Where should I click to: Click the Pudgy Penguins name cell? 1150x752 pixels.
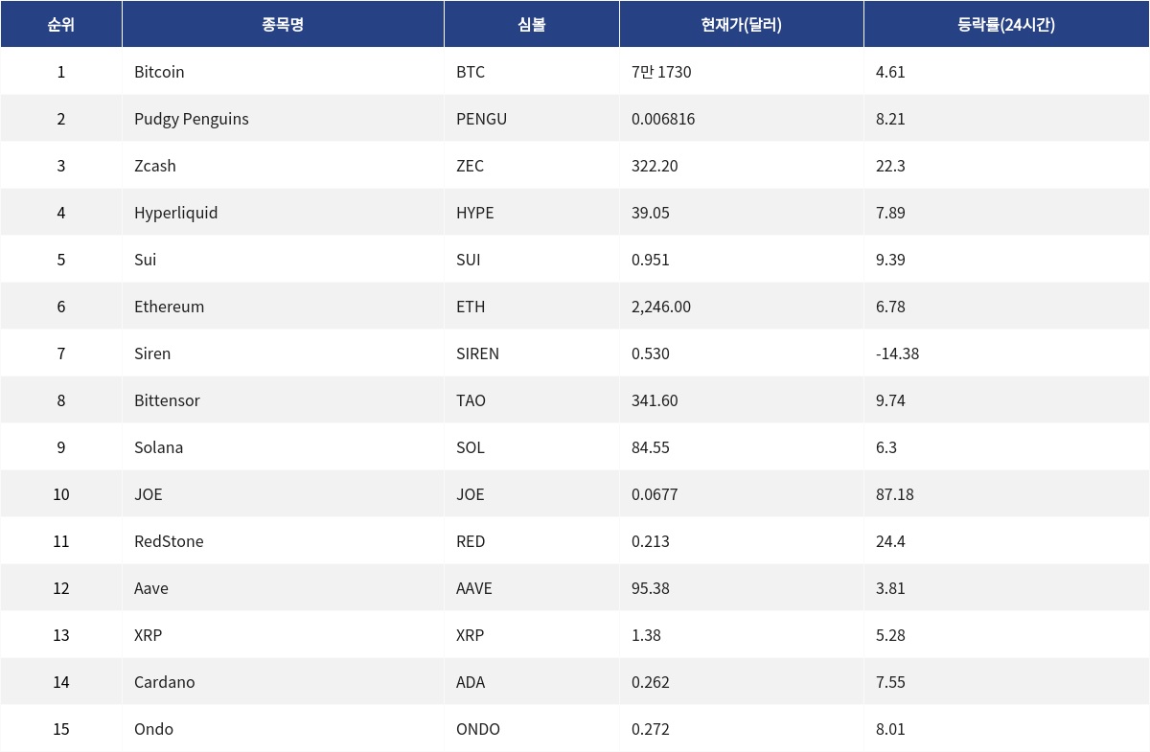192,119
